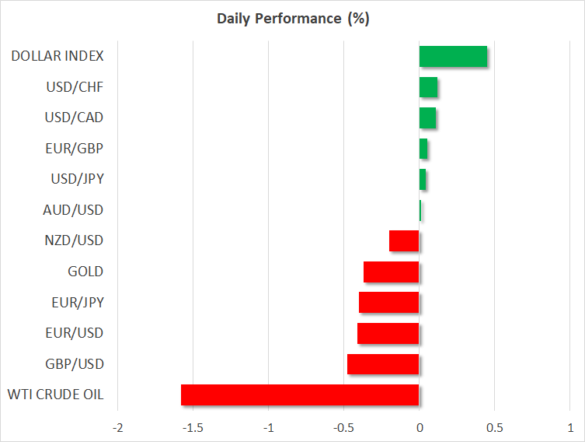Select the red NZD/USD bar
585x442 pixels.
[404, 241]
